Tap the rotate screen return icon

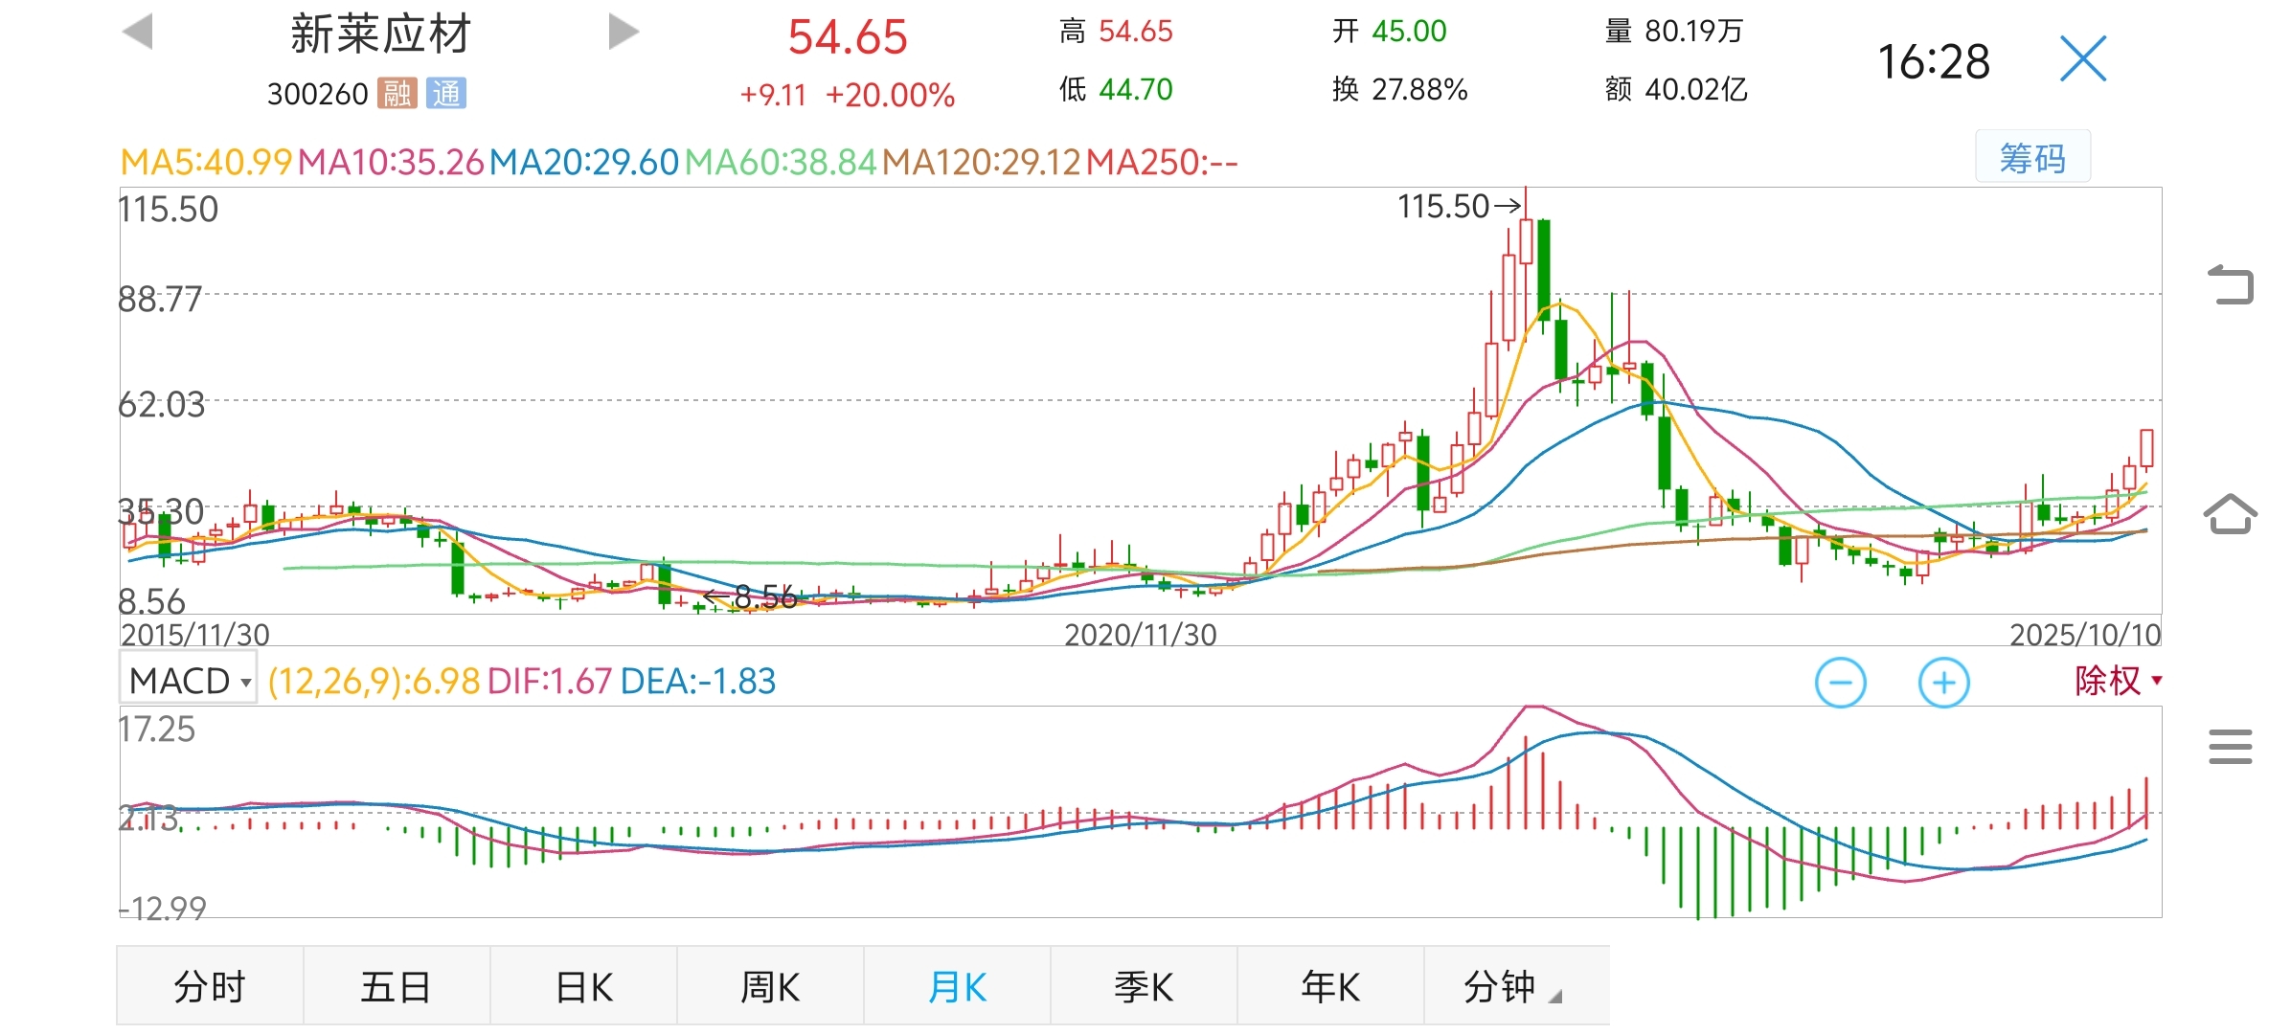pos(2231,284)
